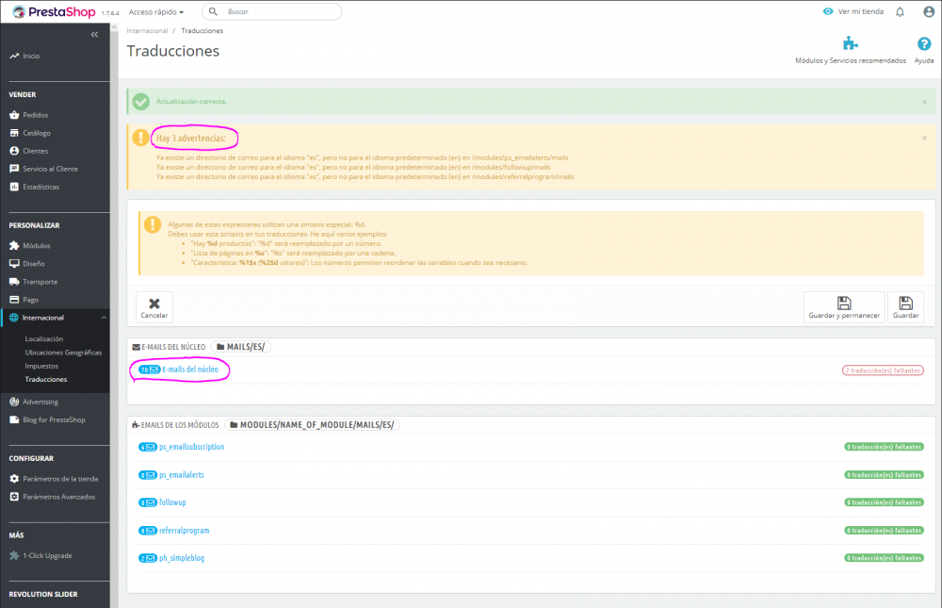Collapse the sidebar with double chevron
The height and width of the screenshot is (608, 942).
94,35
